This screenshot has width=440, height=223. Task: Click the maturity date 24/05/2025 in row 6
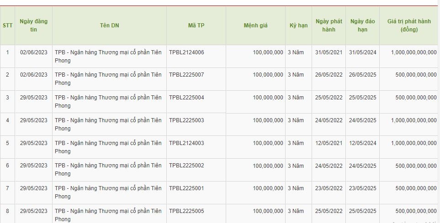(362, 166)
